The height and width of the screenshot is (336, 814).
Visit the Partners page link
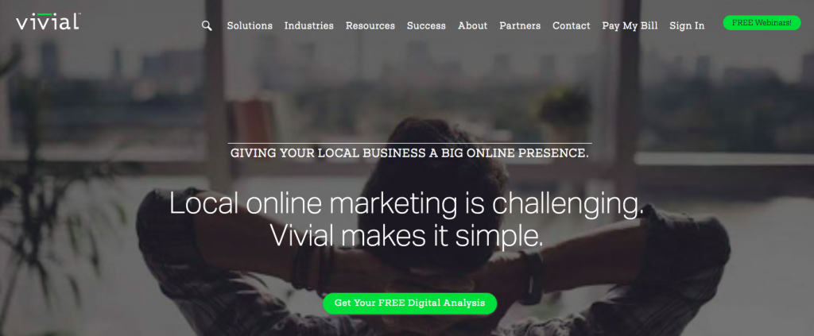(x=520, y=25)
